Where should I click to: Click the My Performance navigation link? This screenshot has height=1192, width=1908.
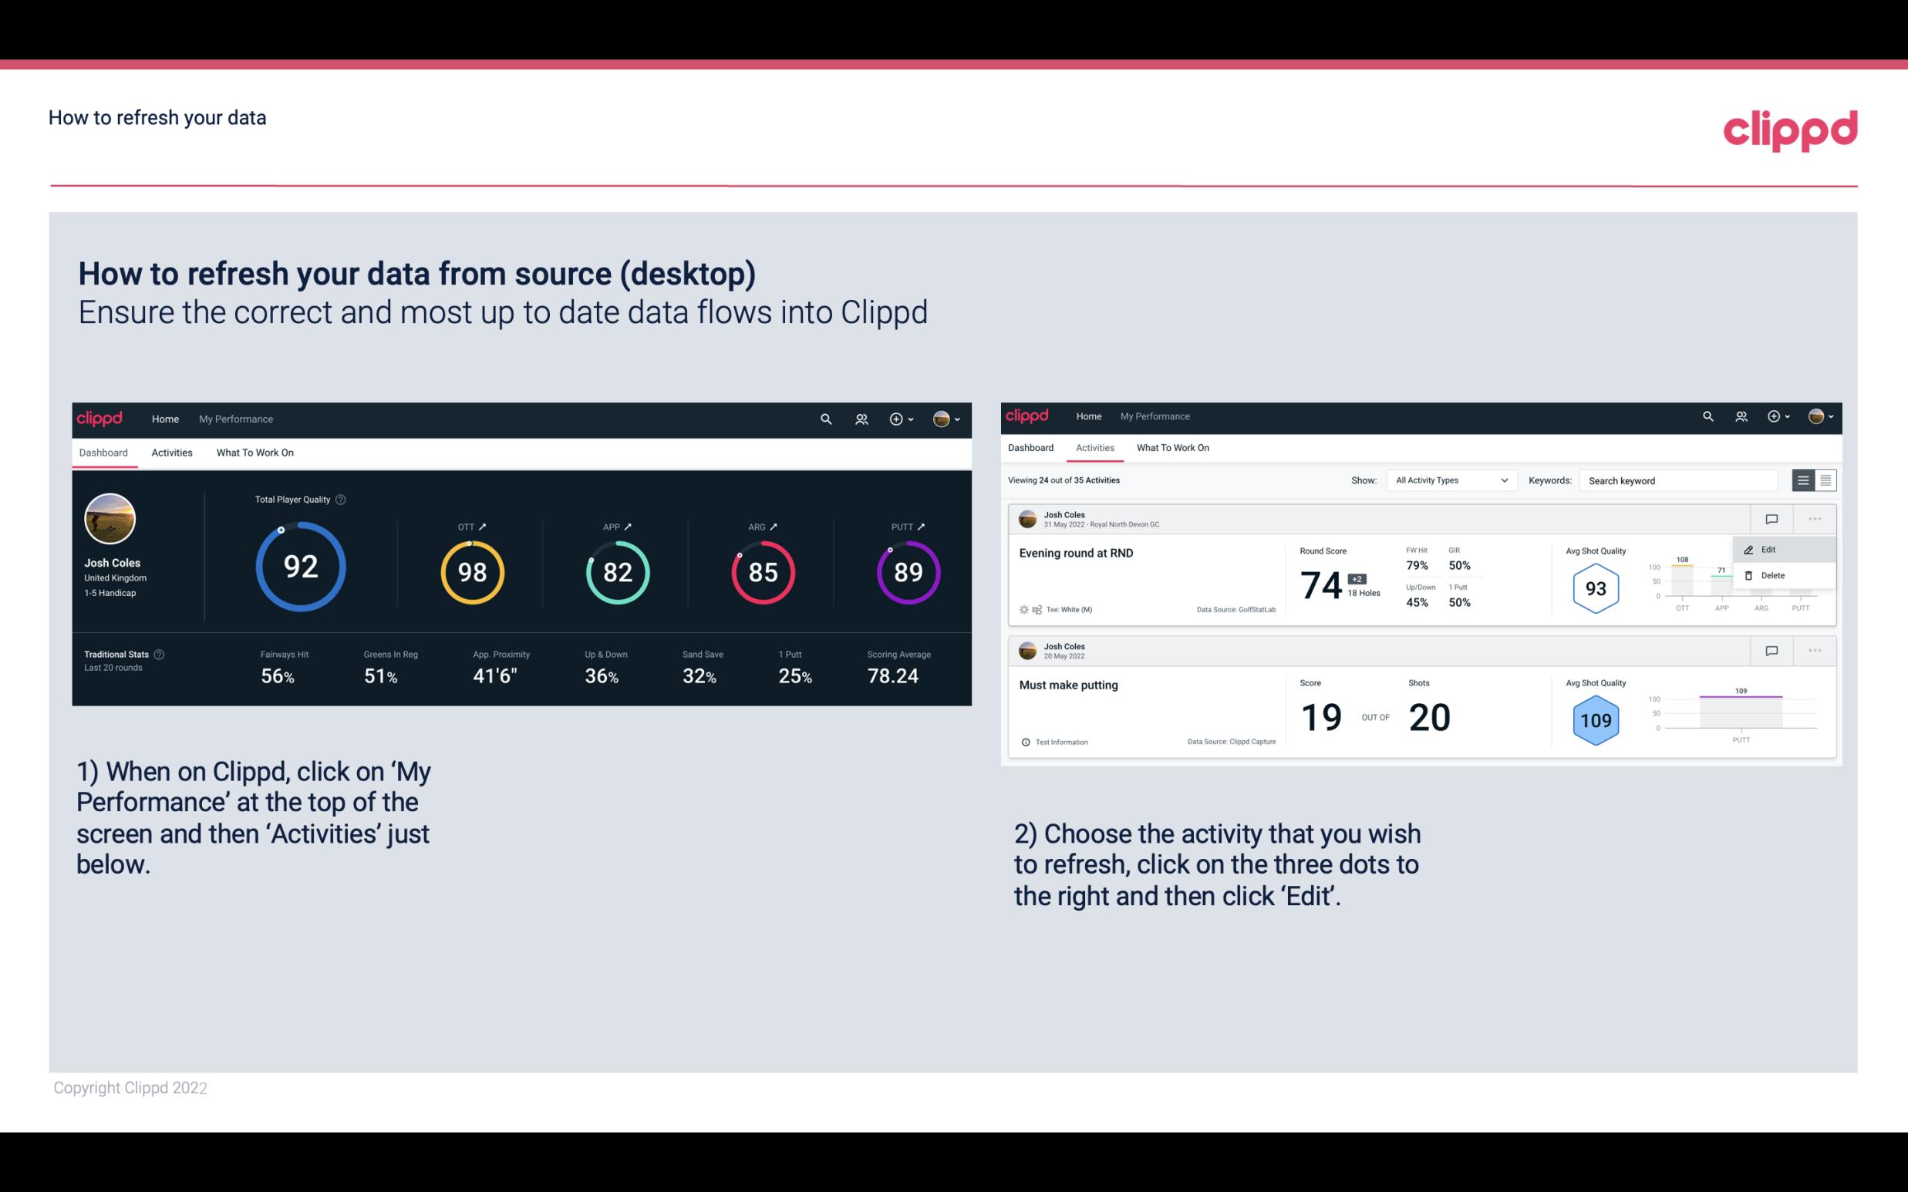point(236,419)
